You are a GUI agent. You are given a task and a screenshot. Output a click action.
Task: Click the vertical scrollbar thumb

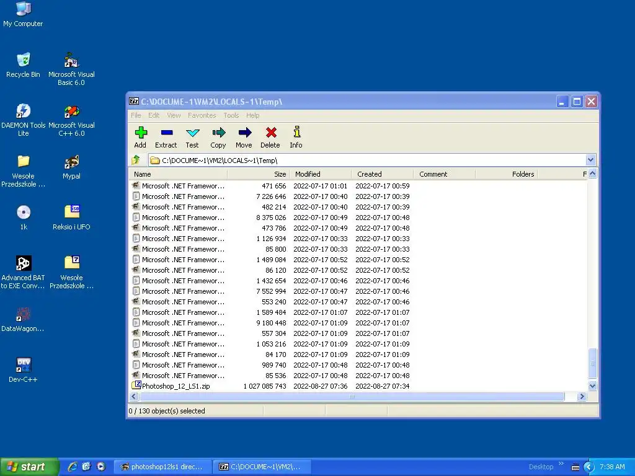coord(592,363)
